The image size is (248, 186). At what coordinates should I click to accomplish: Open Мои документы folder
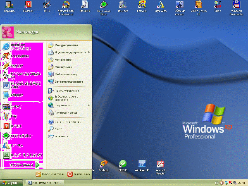[69, 45]
